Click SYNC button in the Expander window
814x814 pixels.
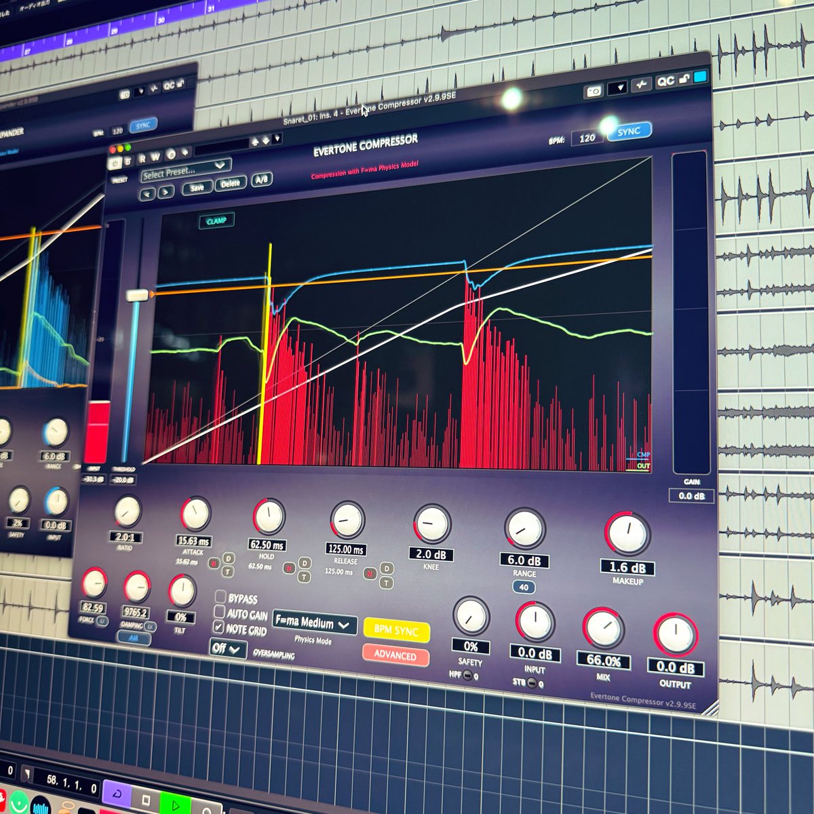[x=143, y=125]
